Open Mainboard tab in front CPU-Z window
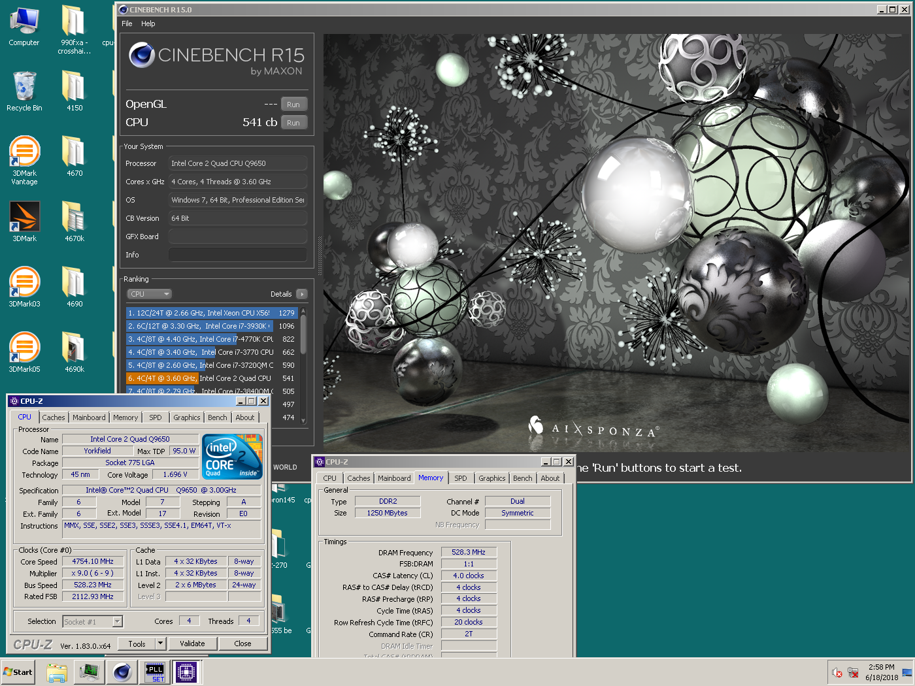 click(x=89, y=417)
